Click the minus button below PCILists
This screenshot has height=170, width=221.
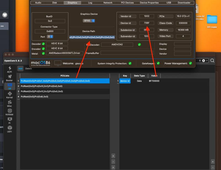pos(113,161)
